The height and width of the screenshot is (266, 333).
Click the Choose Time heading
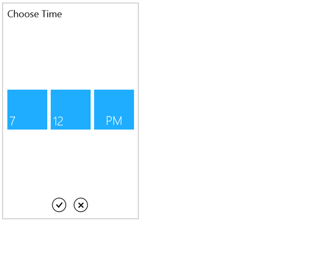pyautogui.click(x=35, y=14)
